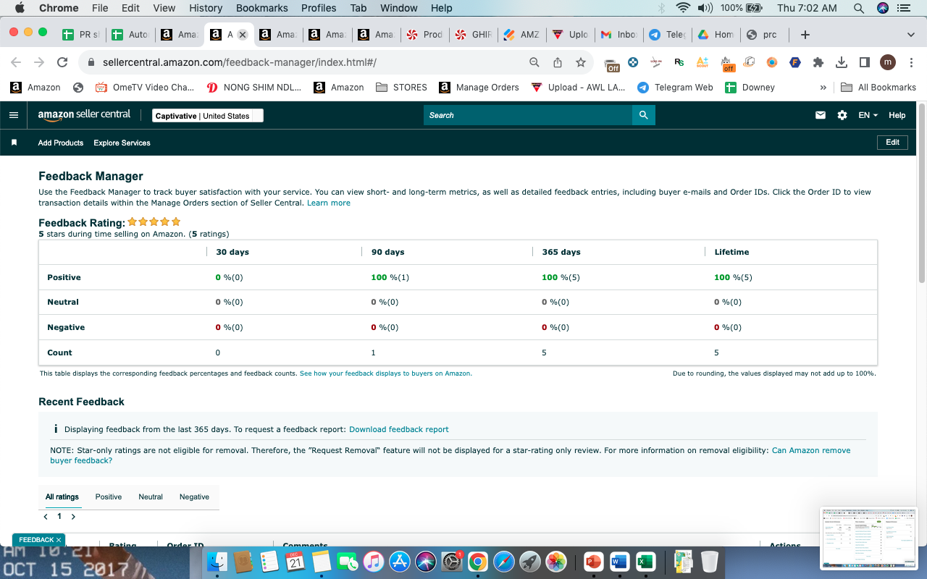The image size is (927, 579).
Task: Show more bookmarks with the double chevron
Action: [823, 88]
